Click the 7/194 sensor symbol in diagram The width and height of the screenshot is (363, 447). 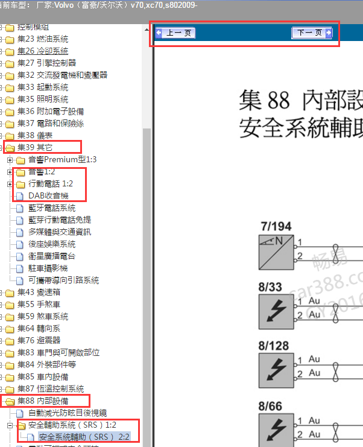(276, 252)
